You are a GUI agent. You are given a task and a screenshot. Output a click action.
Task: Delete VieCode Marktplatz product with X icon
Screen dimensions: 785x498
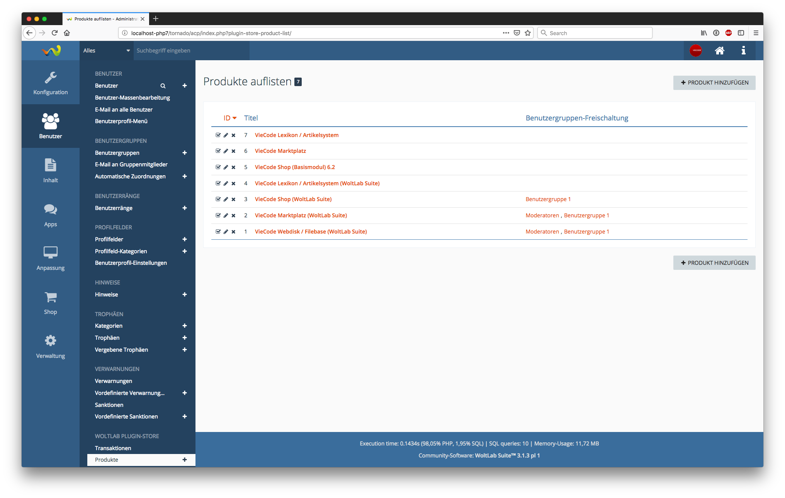pos(233,151)
